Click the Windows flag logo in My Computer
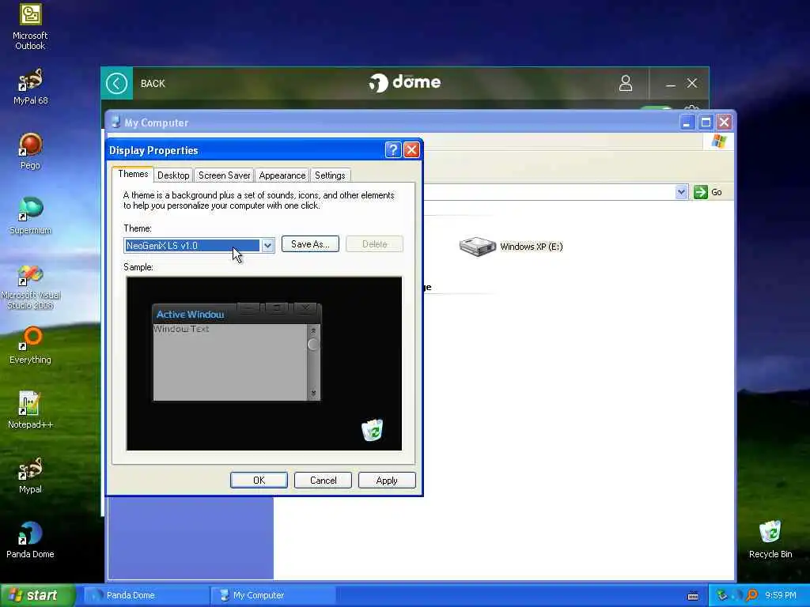The image size is (810, 607). point(718,141)
